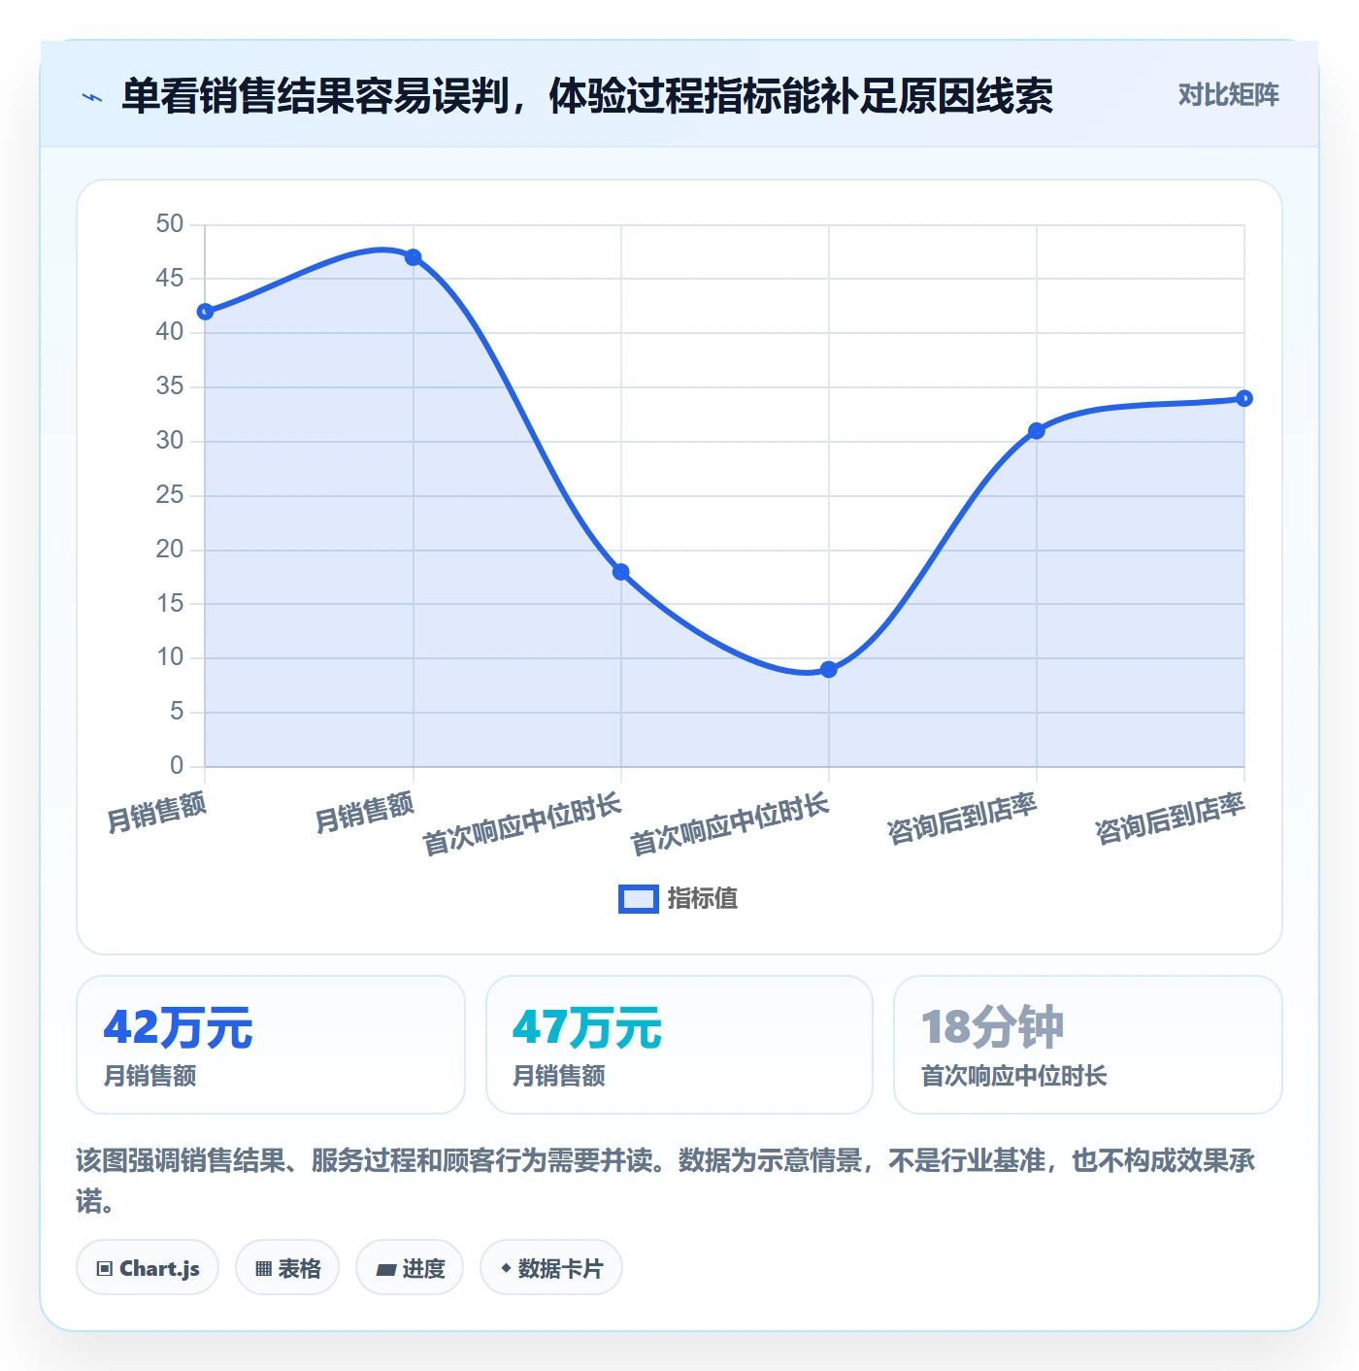Click the 进度 tag chip
Image resolution: width=1359 pixels, height=1371 pixels.
pyautogui.click(x=410, y=1268)
